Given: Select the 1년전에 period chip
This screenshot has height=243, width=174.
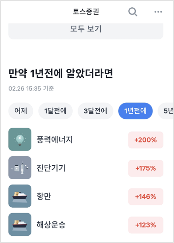Looking at the screenshot, I should coord(135,111).
